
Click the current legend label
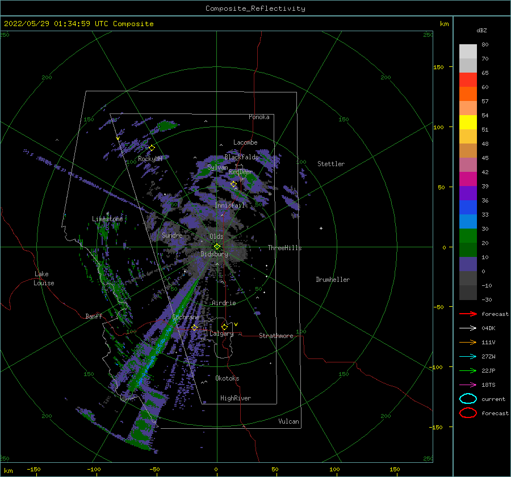point(493,399)
